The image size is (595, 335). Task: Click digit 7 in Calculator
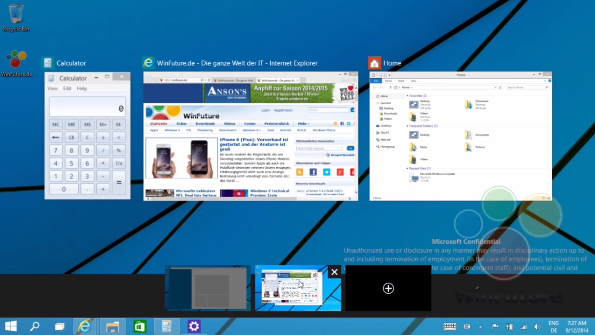point(56,150)
